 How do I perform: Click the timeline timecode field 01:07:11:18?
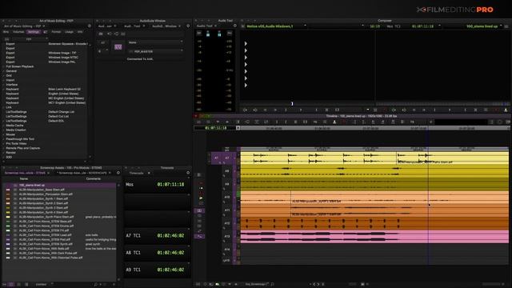click(215, 128)
